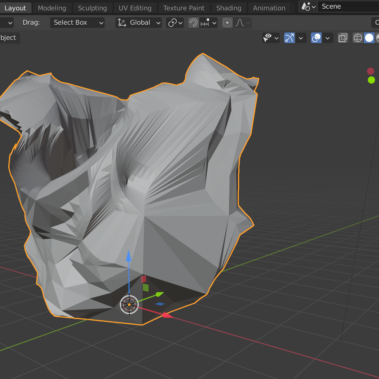Go to the Texture Paint workspace tab
The image size is (379, 379).
coord(184,8)
